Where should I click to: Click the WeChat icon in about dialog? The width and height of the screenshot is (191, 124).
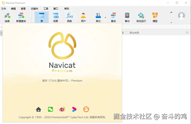coord(50,109)
